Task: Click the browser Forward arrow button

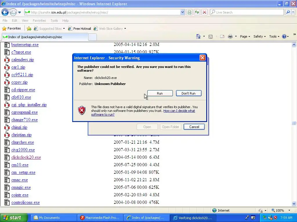Action: point(13,12)
